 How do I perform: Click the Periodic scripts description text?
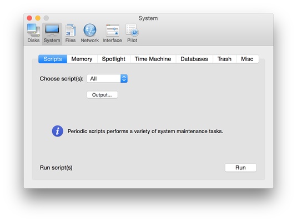click(145, 132)
